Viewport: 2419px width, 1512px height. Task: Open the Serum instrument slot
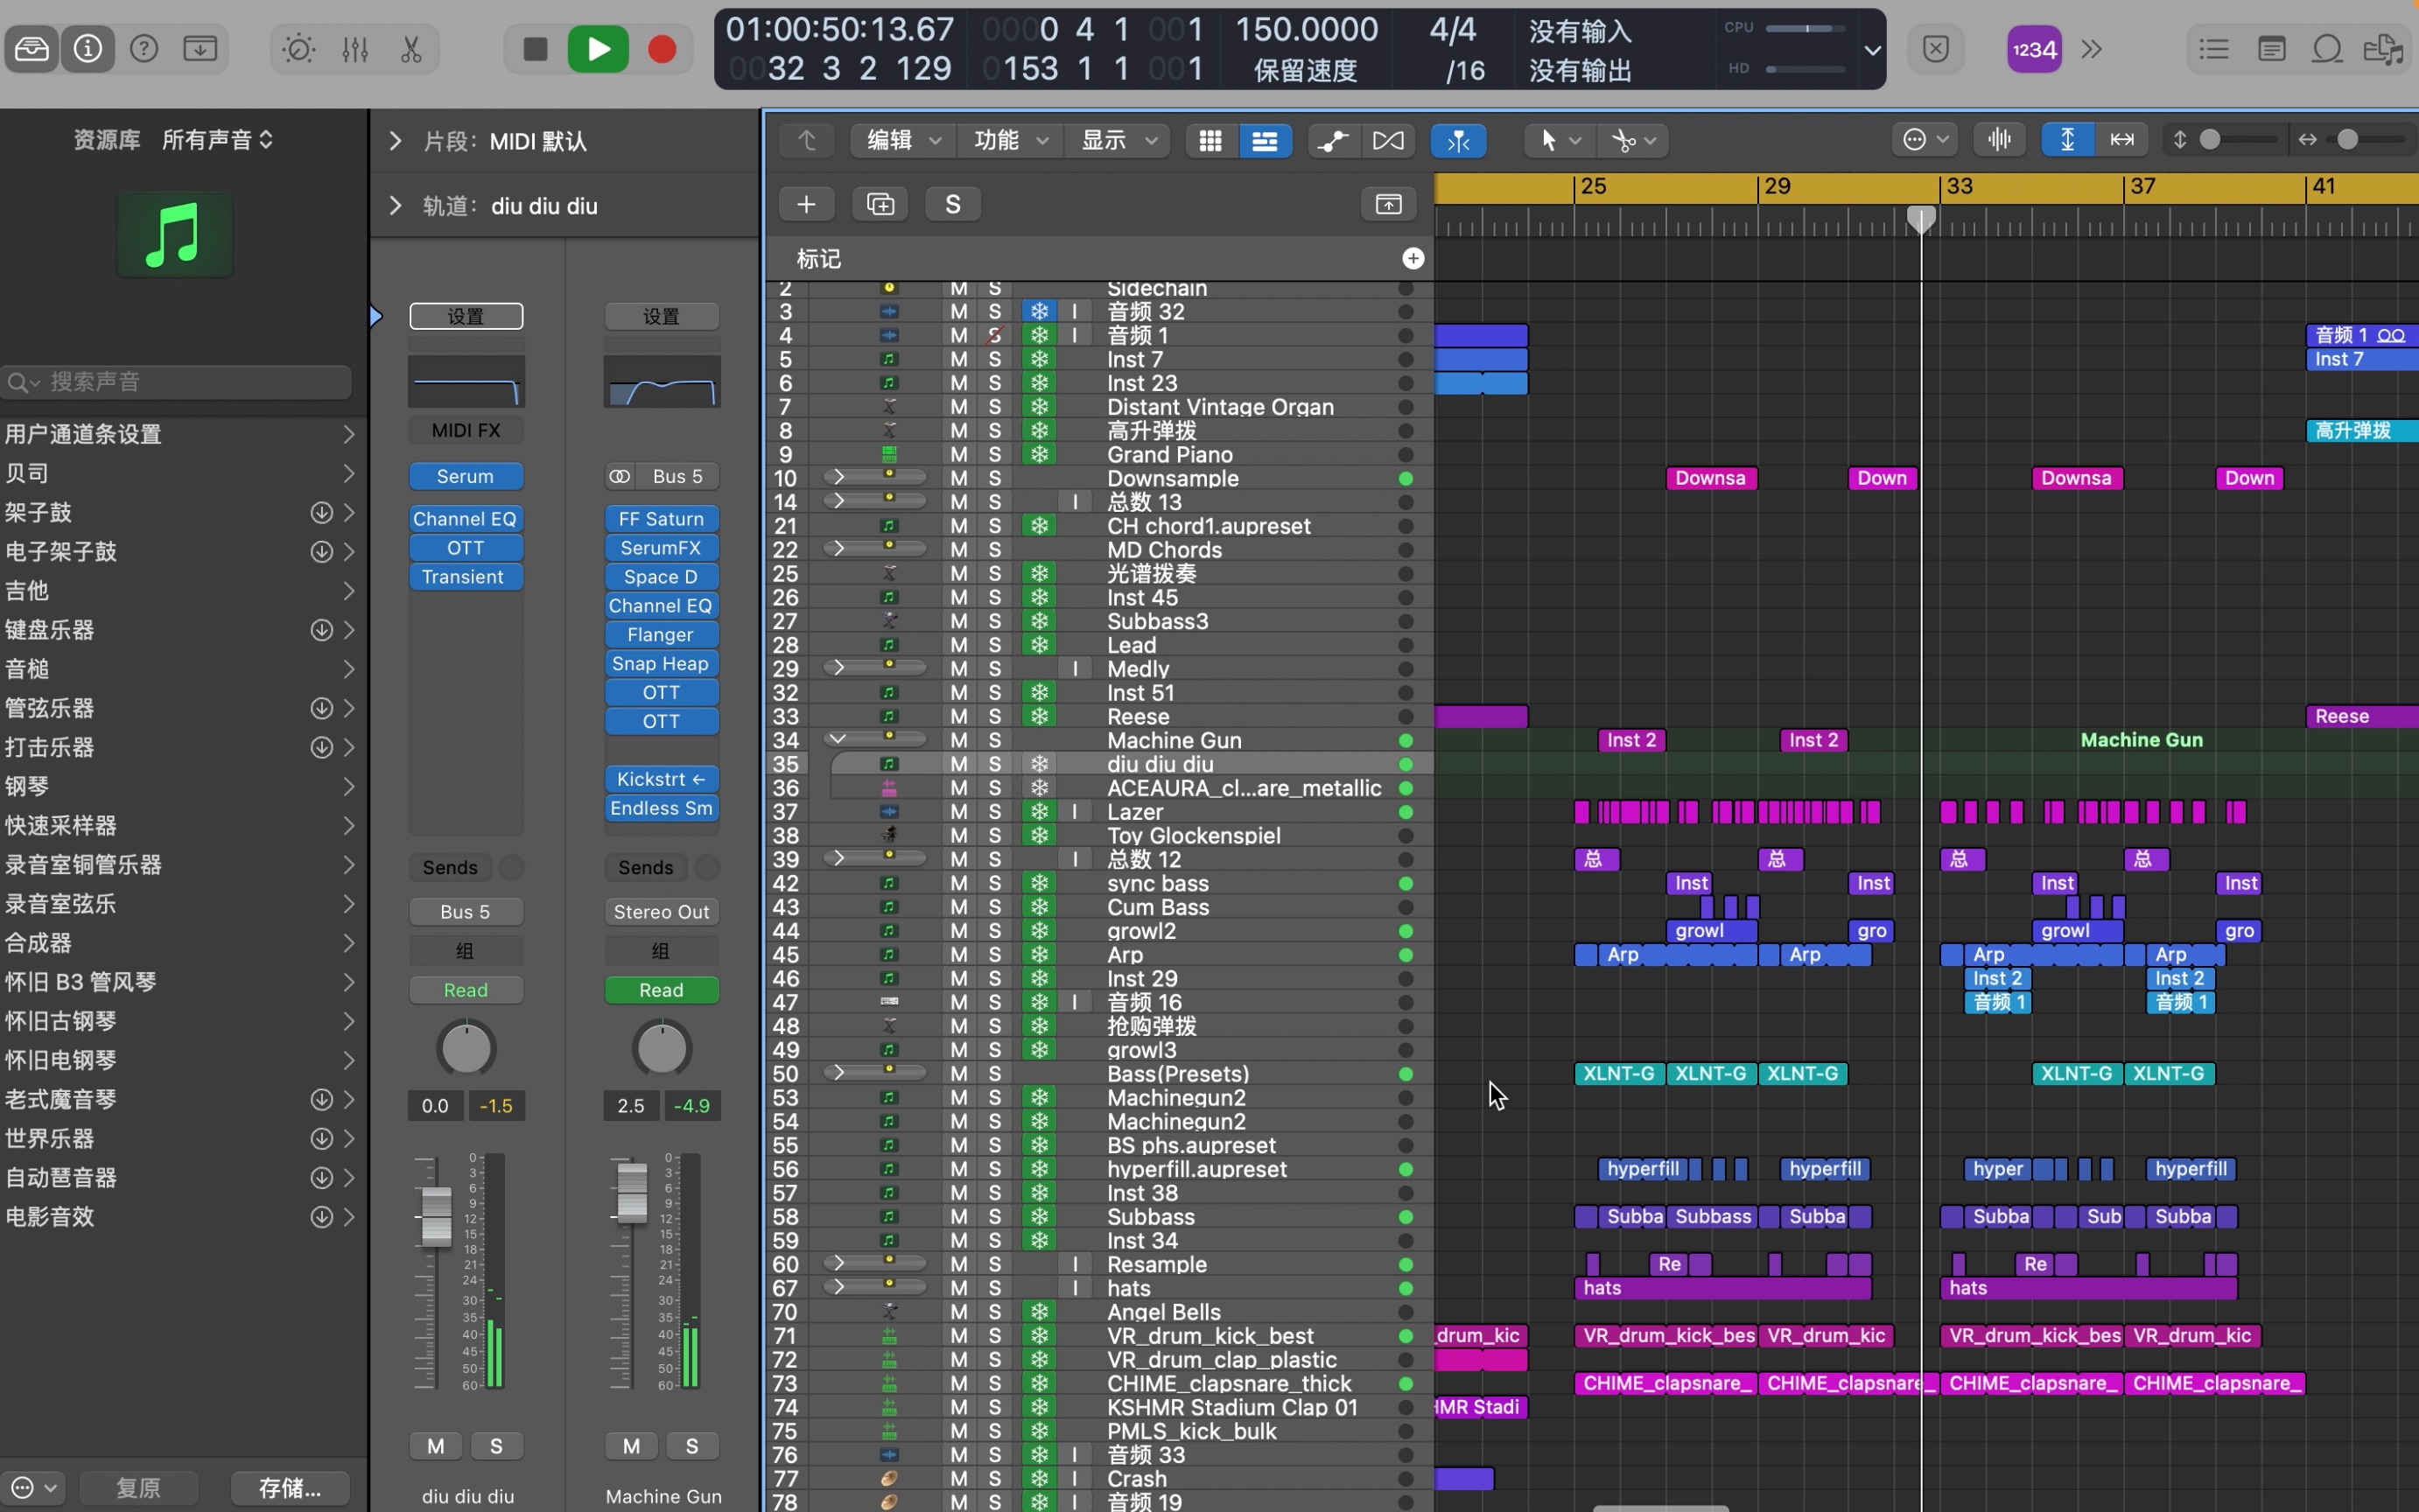pyautogui.click(x=465, y=476)
